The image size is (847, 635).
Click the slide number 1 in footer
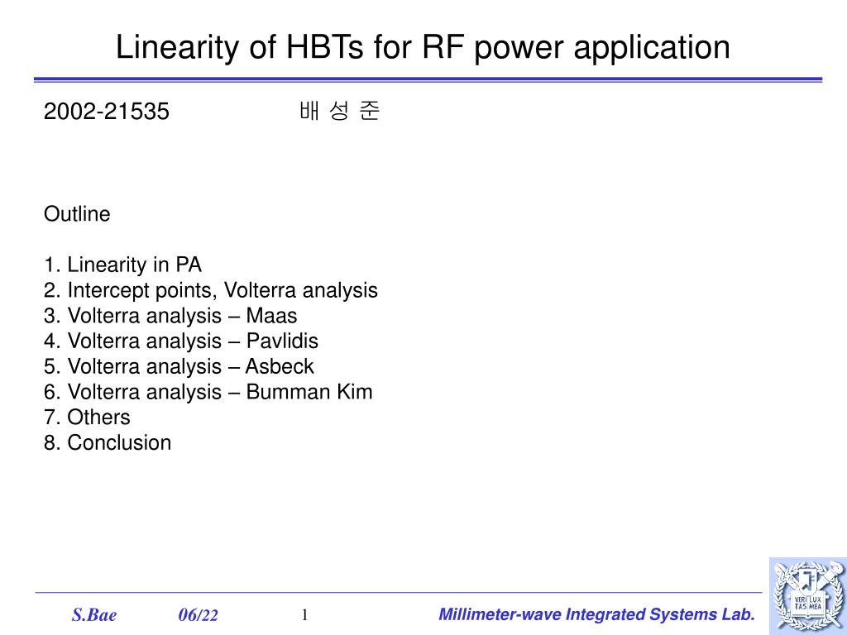(304, 614)
